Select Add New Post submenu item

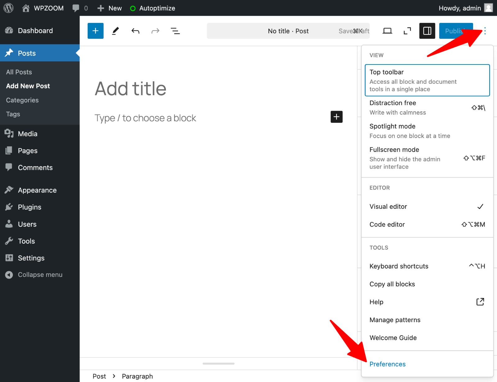pos(28,86)
